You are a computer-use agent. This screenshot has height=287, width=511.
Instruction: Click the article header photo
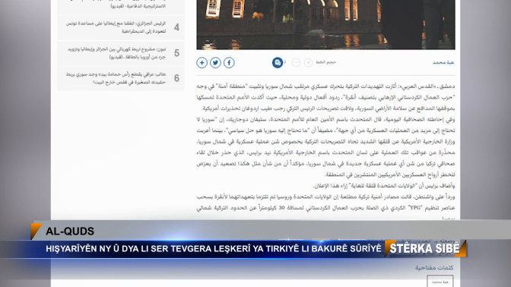tap(325, 24)
